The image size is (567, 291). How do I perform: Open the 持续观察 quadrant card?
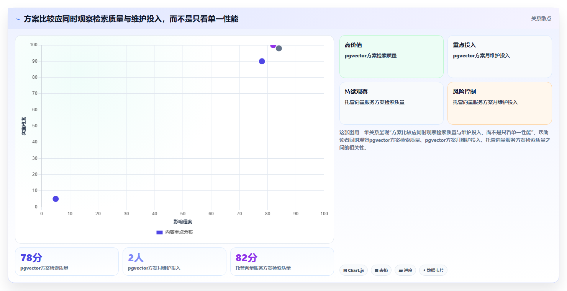(x=391, y=103)
